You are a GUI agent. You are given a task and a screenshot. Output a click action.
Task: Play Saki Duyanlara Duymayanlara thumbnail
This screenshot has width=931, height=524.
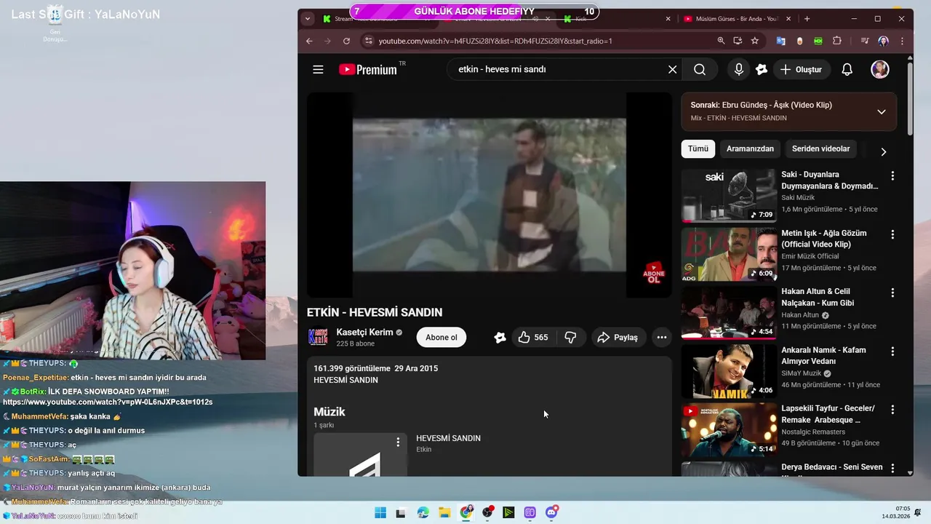[729, 196]
